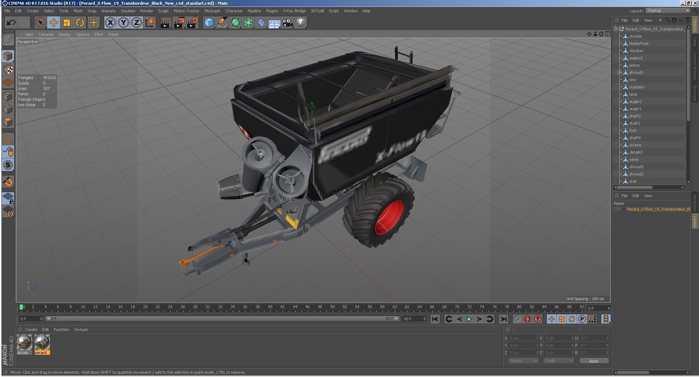Select the Rotate tool

tap(80, 23)
